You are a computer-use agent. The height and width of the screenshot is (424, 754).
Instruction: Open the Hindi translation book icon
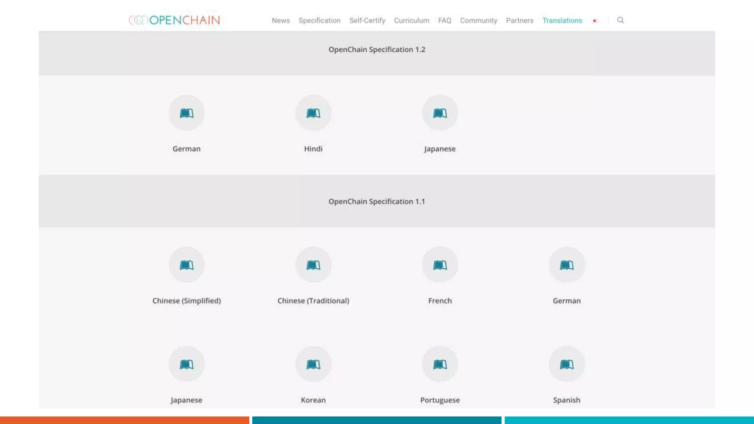tap(313, 113)
